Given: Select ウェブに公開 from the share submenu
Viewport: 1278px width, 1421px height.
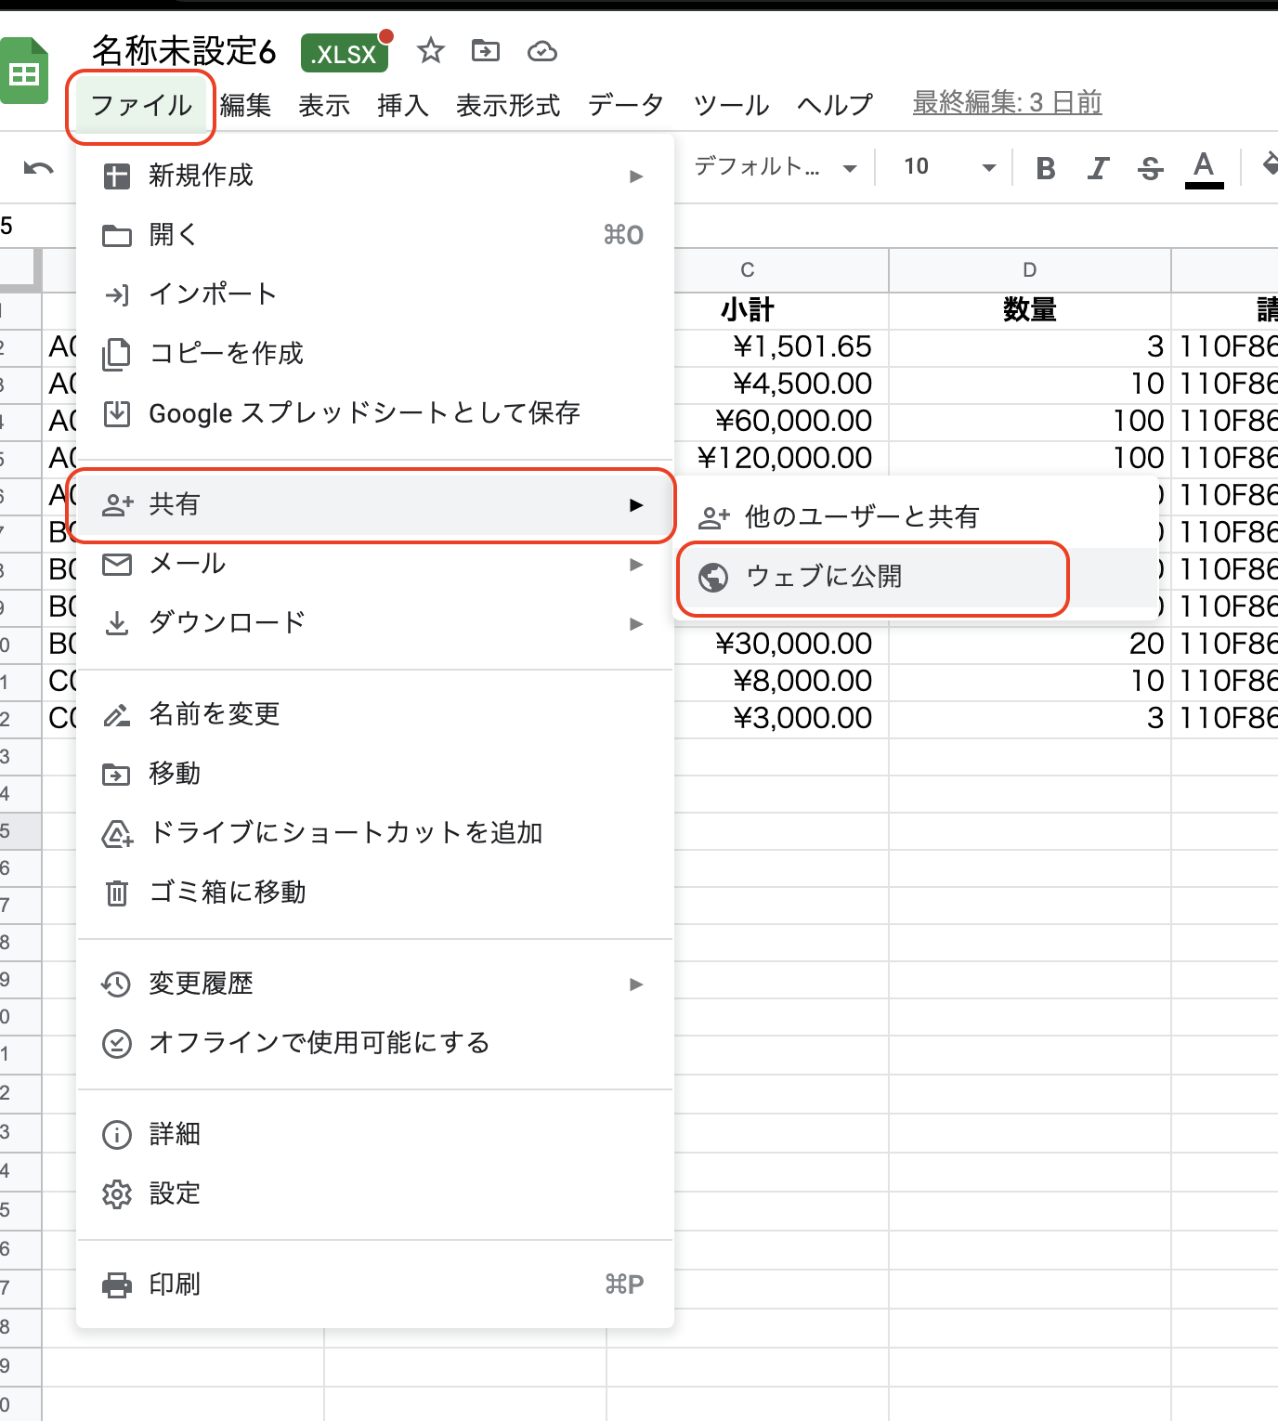Looking at the screenshot, I should tap(827, 577).
